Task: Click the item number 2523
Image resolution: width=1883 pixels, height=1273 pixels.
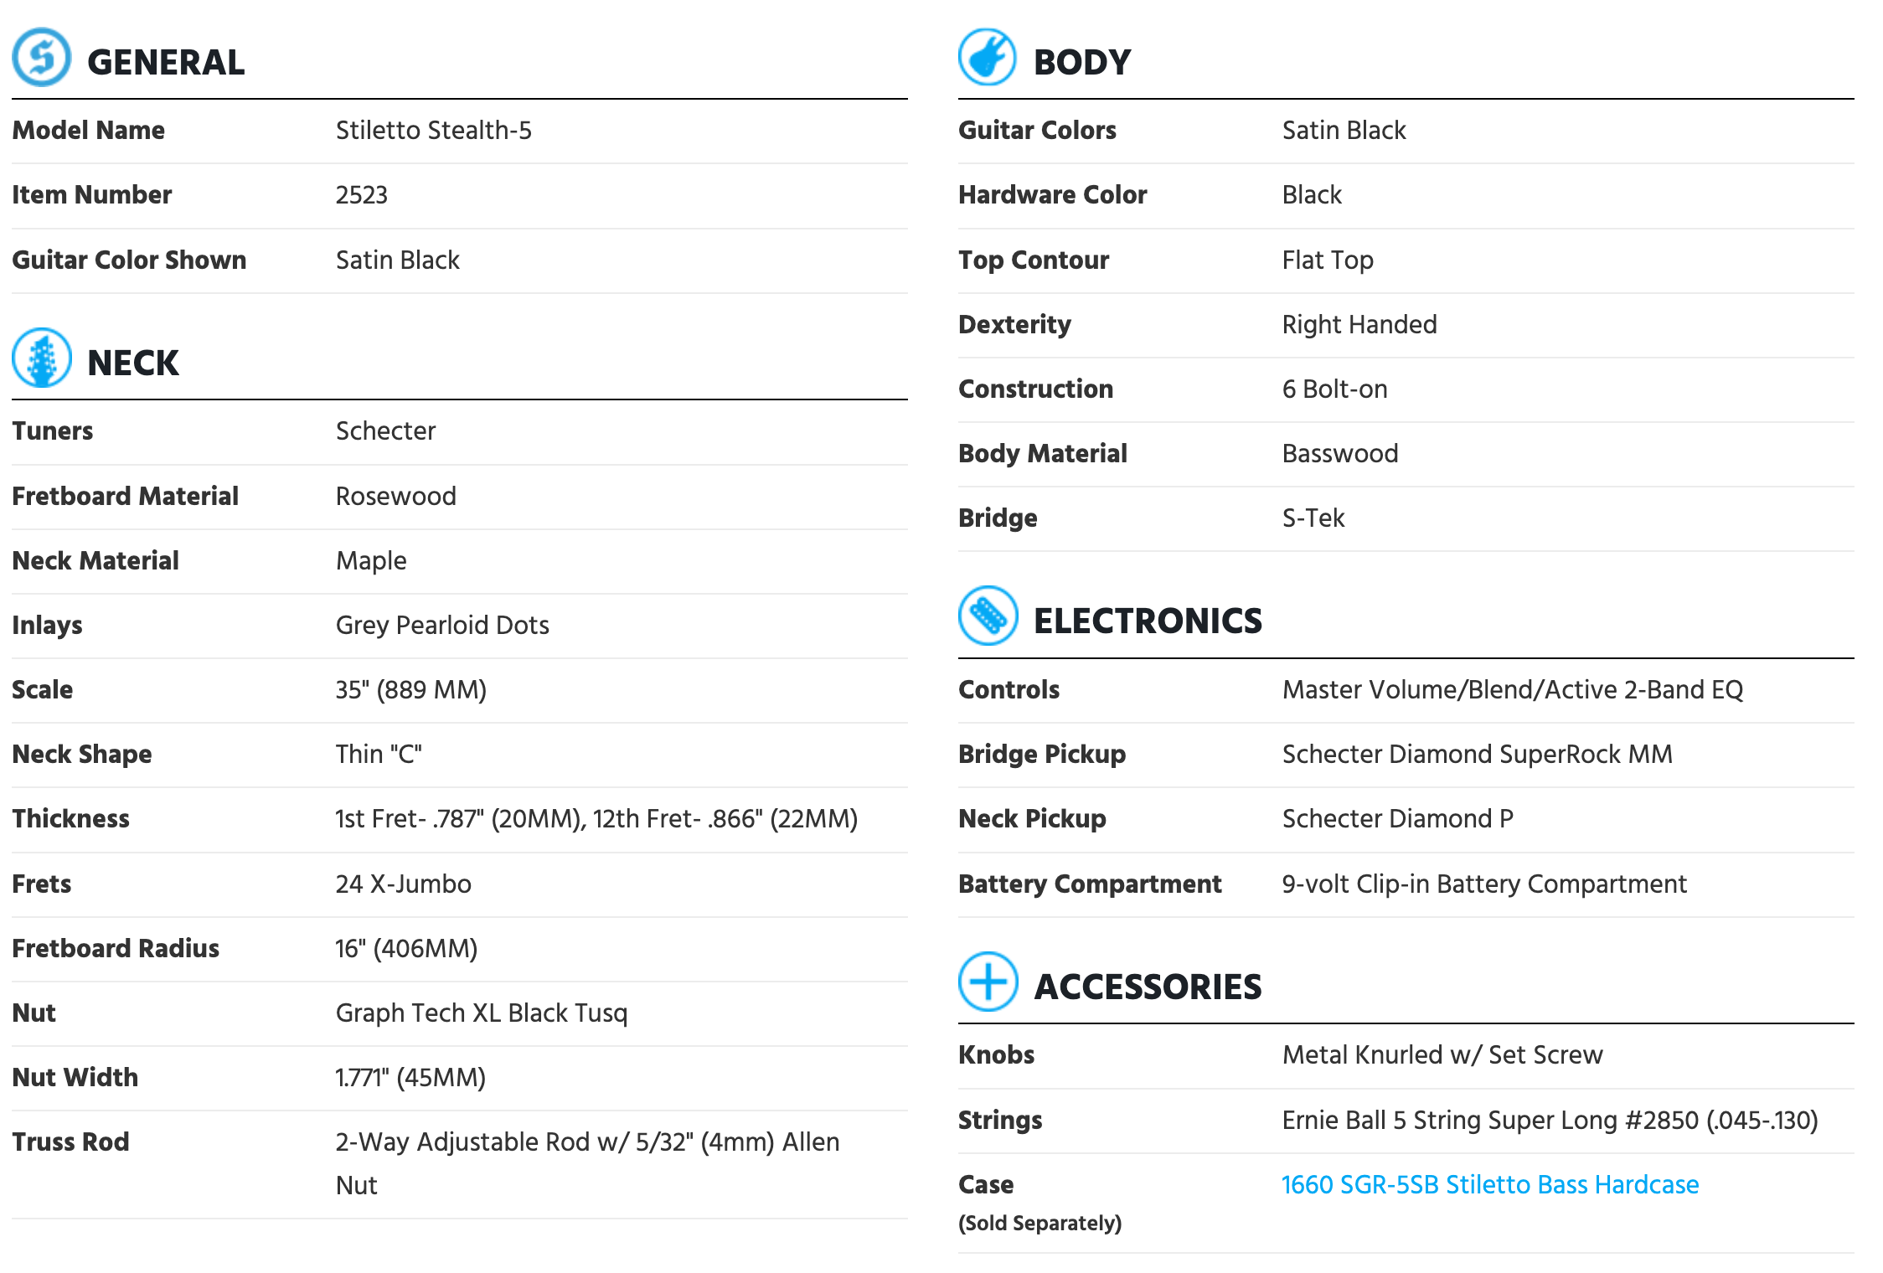Action: tap(361, 194)
